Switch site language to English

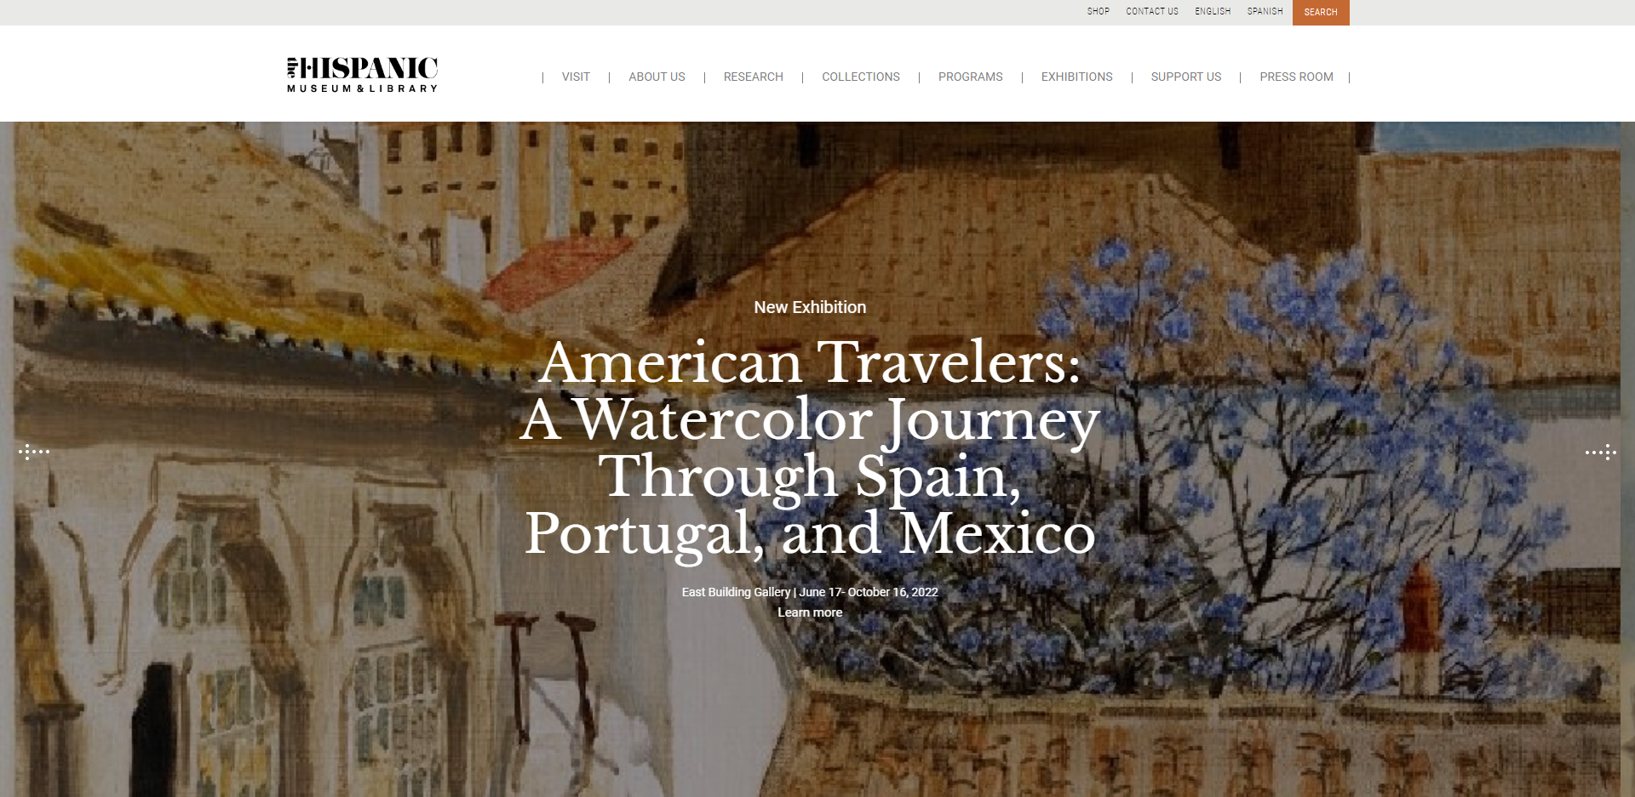click(1213, 11)
